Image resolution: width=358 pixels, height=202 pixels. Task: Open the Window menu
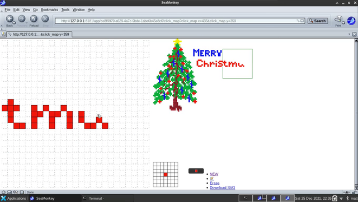(x=78, y=10)
